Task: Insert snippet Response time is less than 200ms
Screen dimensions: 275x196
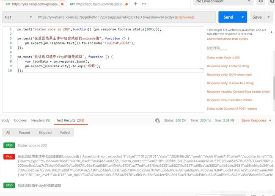Action: (x=229, y=100)
